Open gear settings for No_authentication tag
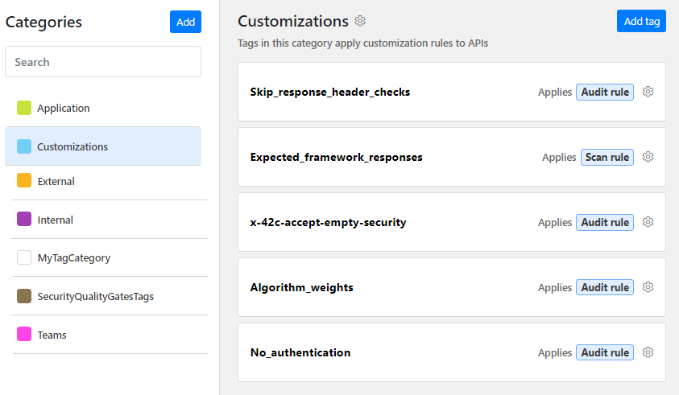 click(648, 352)
